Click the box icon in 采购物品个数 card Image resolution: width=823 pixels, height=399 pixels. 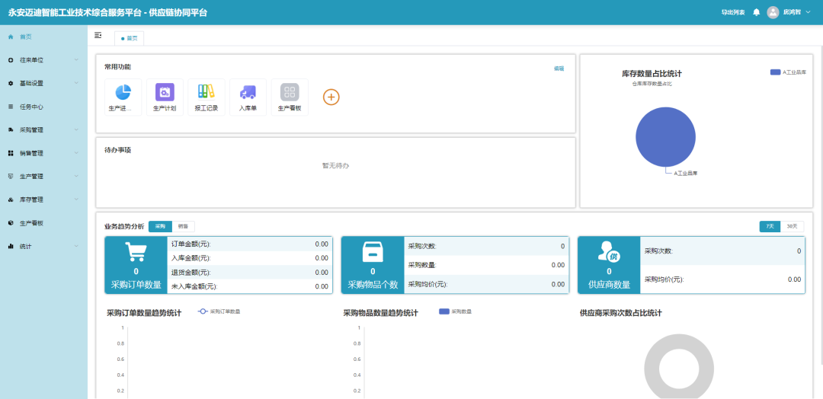click(373, 251)
